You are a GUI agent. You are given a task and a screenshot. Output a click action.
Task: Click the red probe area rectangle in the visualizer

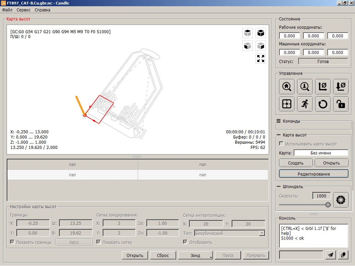pos(99,109)
